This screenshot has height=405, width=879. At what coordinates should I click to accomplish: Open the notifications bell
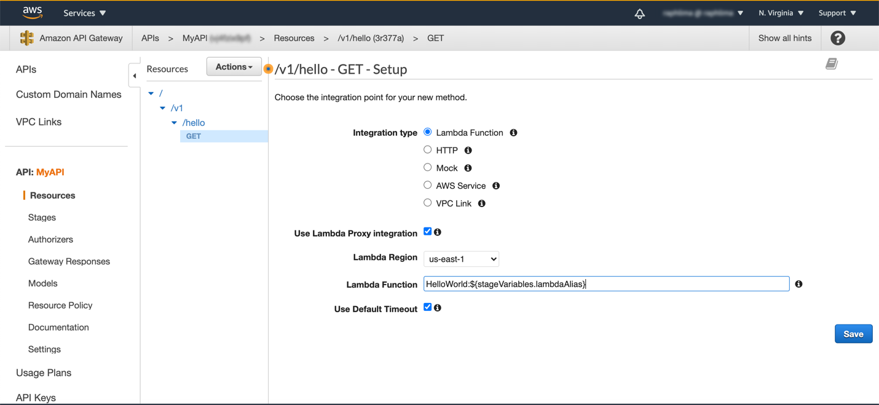[x=639, y=14]
